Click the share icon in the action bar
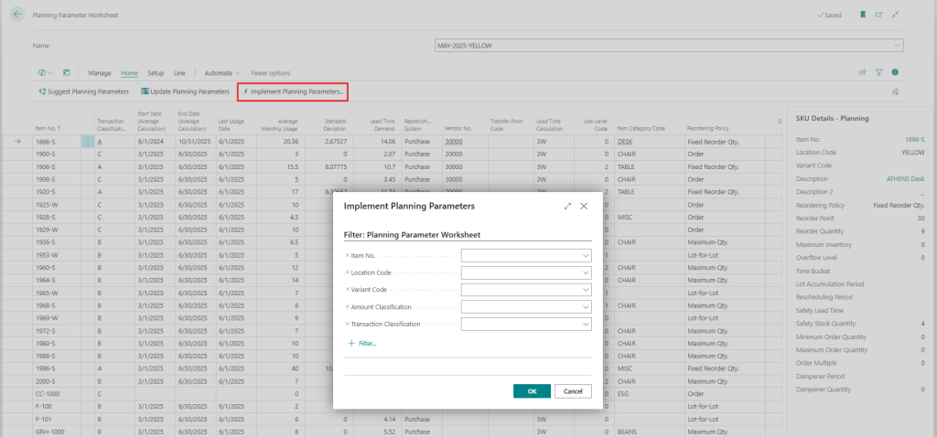The image size is (937, 437). (862, 72)
